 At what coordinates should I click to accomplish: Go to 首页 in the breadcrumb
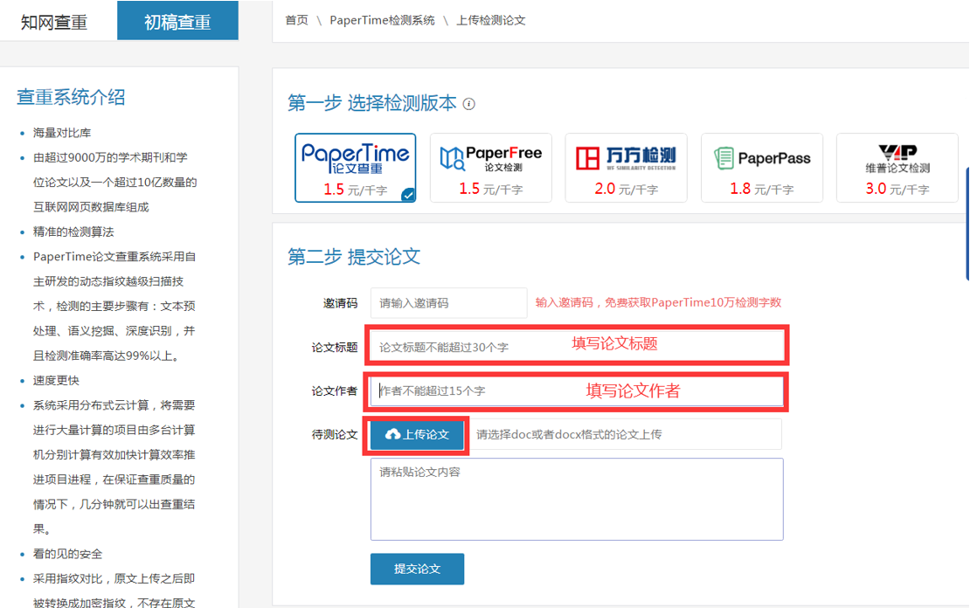(296, 20)
